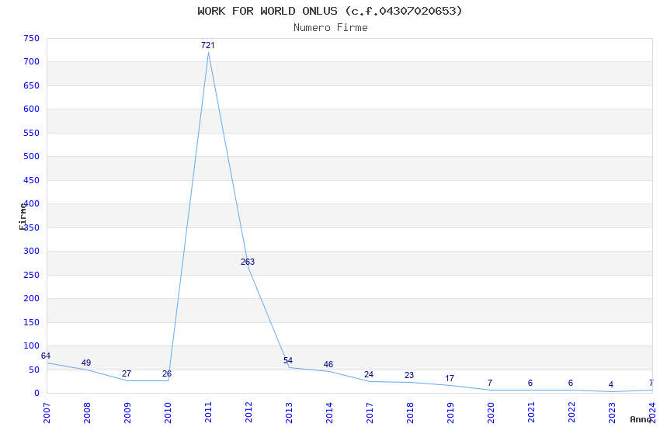The width and height of the screenshot is (660, 427).
Task: Click x-axis year label 2020
Action: click(491, 413)
